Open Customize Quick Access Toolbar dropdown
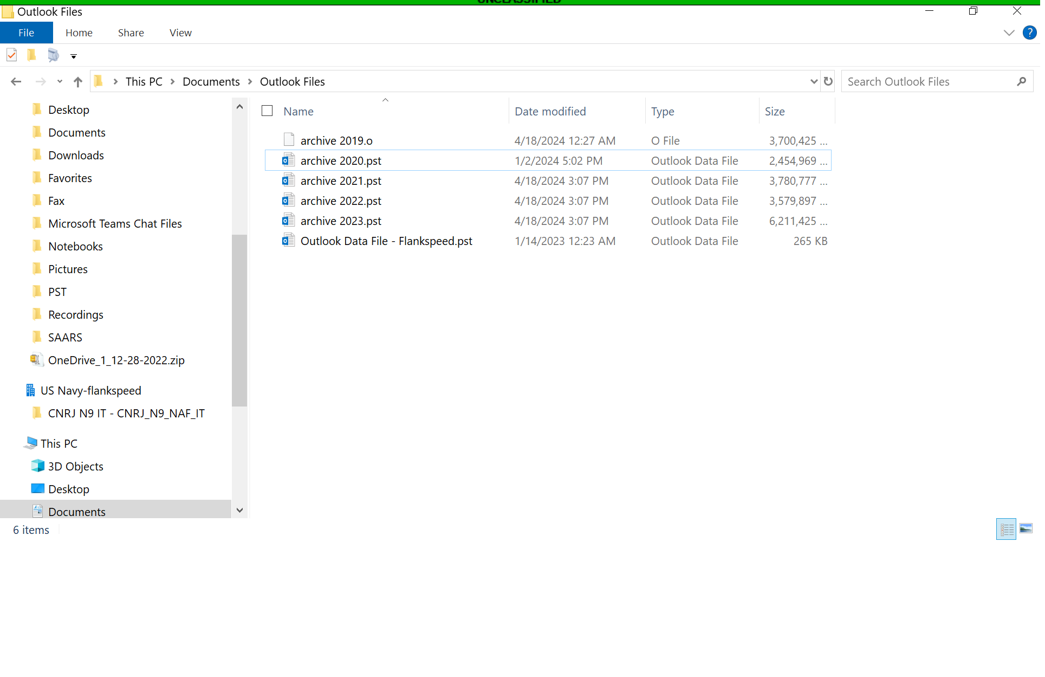The image size is (1045, 677). [x=74, y=56]
